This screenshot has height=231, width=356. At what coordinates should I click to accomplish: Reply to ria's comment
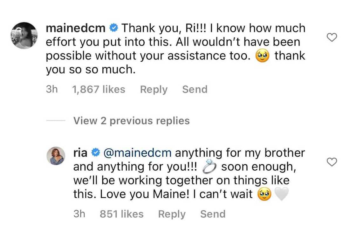click(x=172, y=214)
